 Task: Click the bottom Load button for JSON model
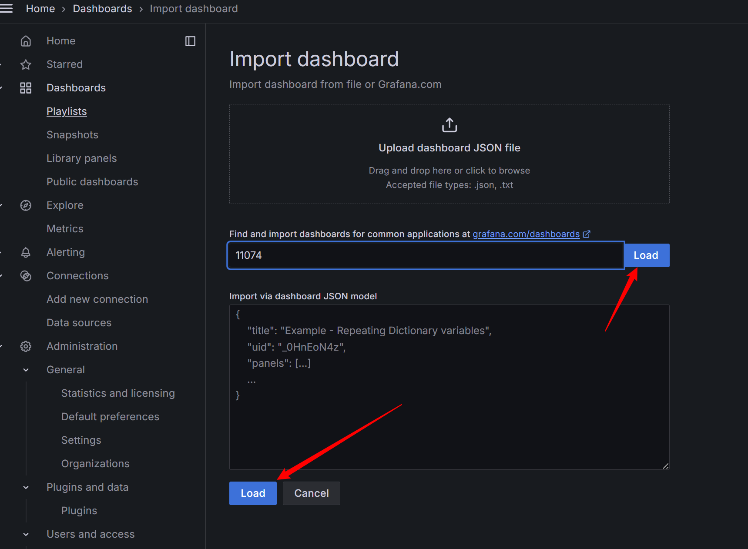point(253,493)
